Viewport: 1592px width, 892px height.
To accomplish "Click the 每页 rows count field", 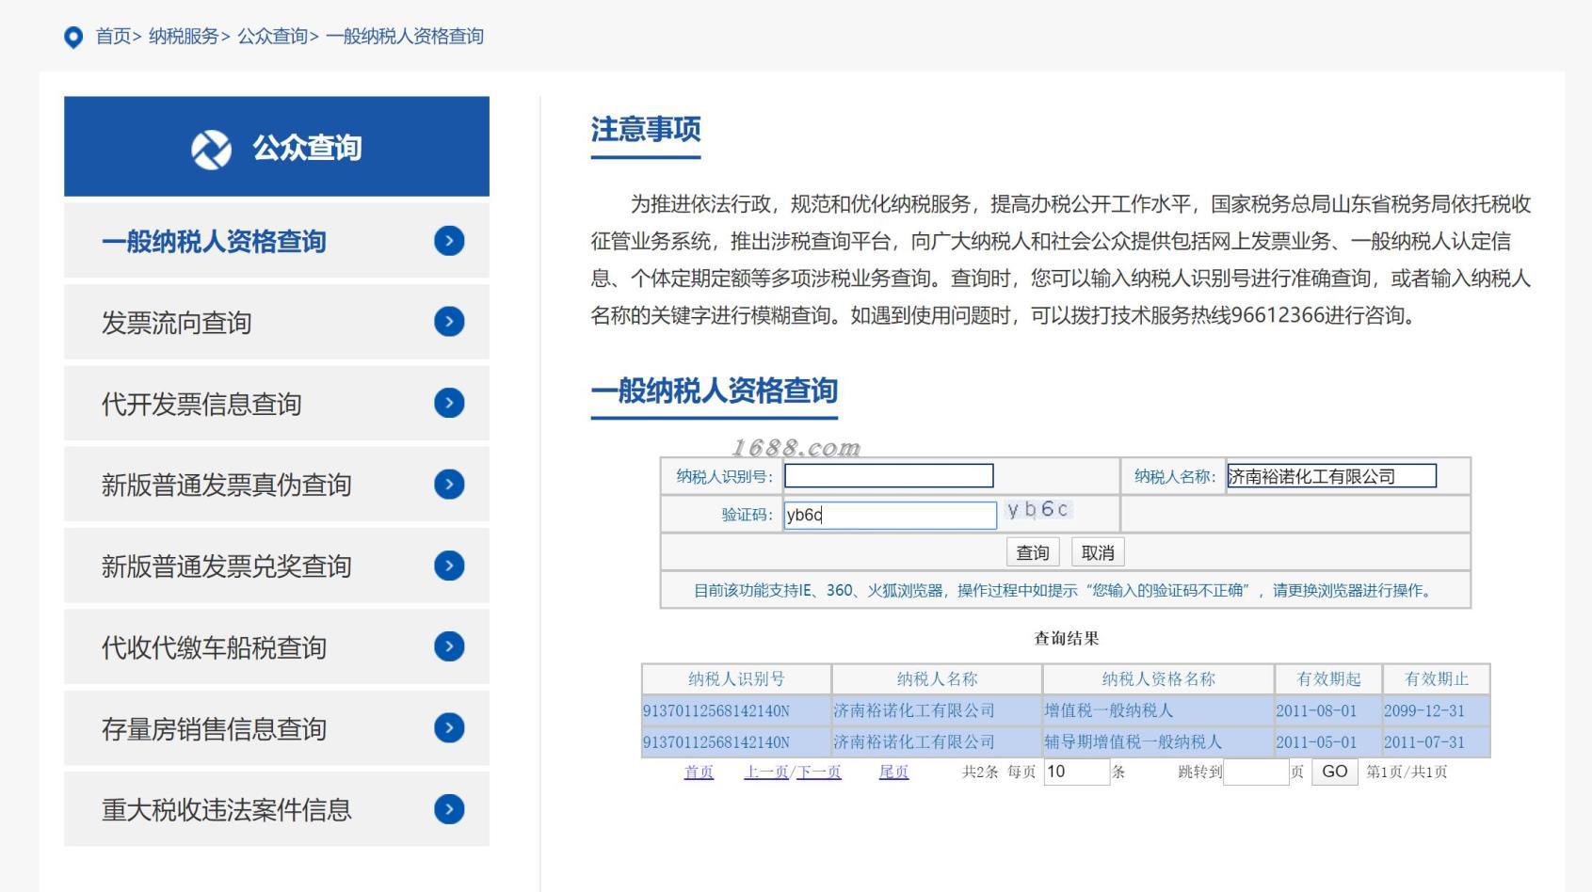I will (x=1077, y=772).
